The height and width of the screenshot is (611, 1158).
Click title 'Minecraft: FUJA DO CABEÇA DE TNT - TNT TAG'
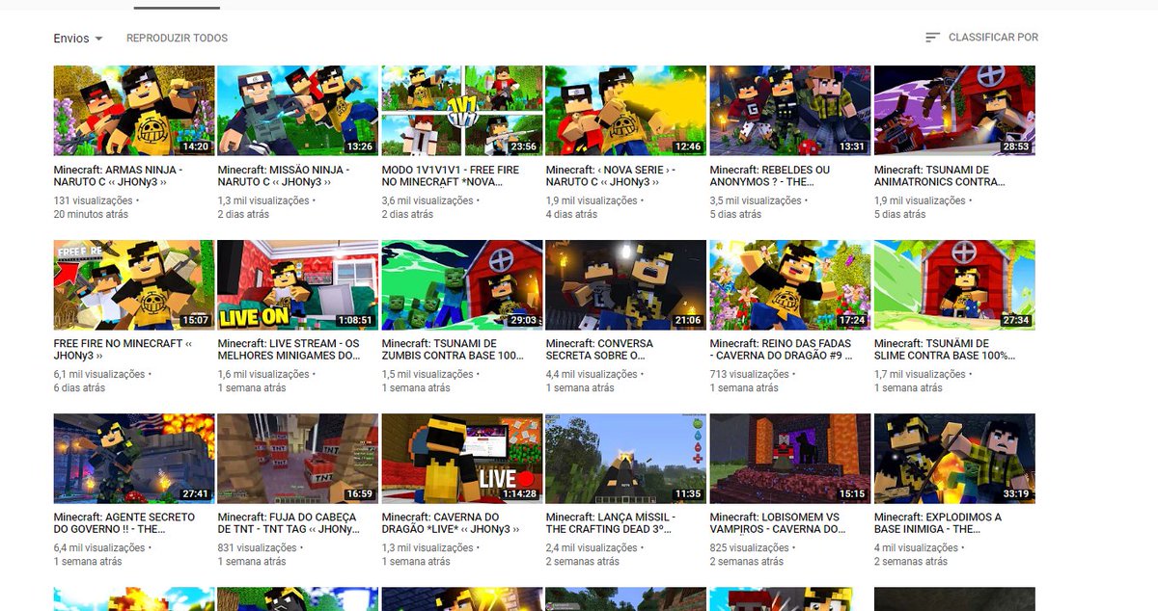[288, 523]
